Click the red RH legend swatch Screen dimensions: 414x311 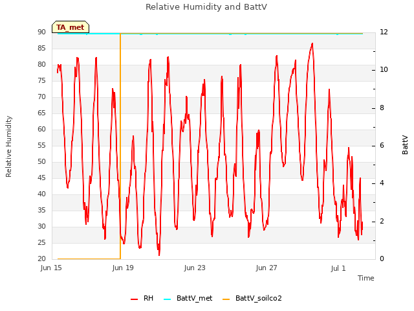(x=134, y=299)
